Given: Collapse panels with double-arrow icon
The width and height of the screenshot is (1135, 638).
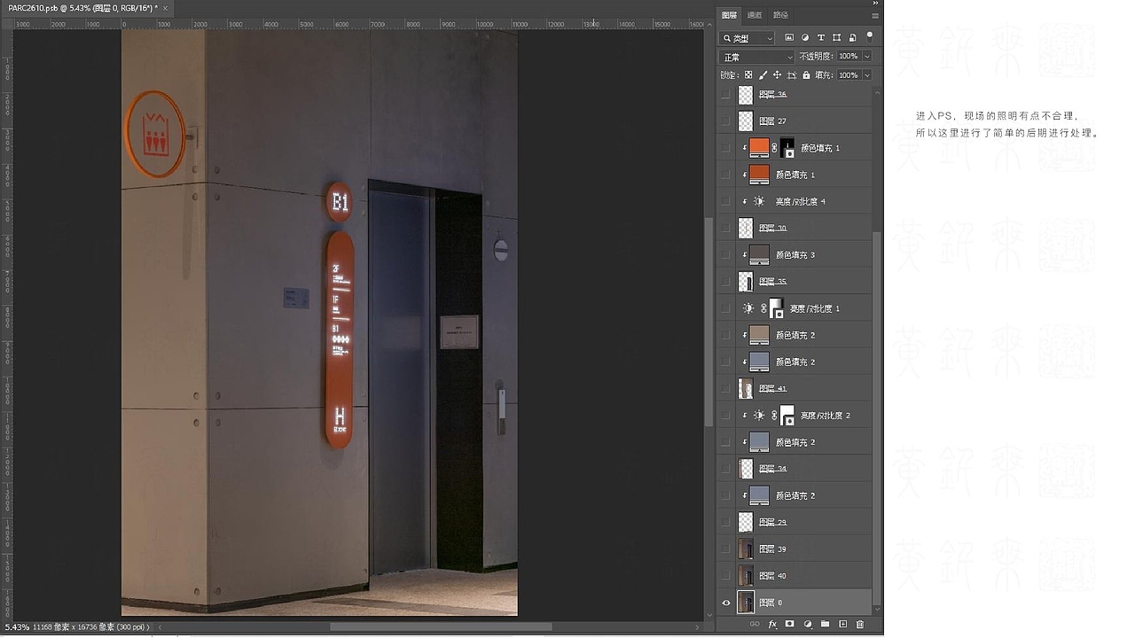Looking at the screenshot, I should point(876,4).
